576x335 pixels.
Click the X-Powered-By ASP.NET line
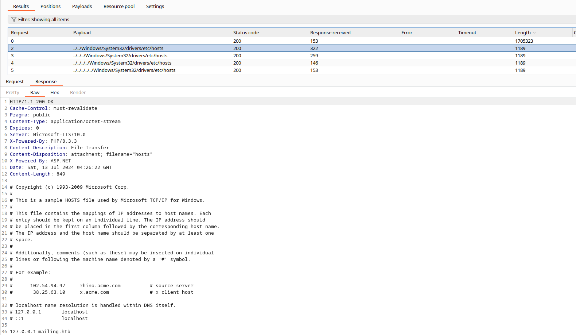click(40, 161)
